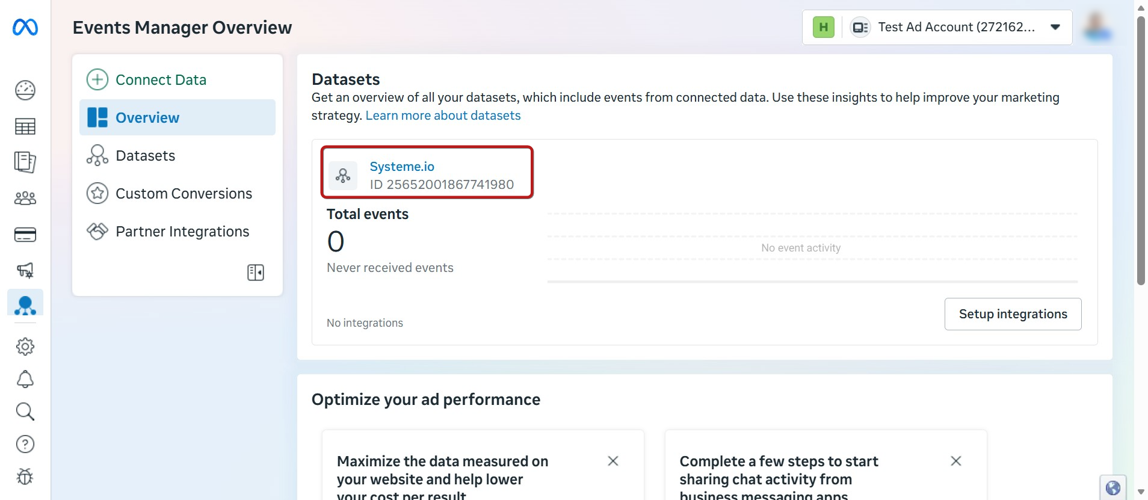This screenshot has width=1148, height=500.
Task: Click the dataset ID 25652001867741980 text
Action: 442,184
